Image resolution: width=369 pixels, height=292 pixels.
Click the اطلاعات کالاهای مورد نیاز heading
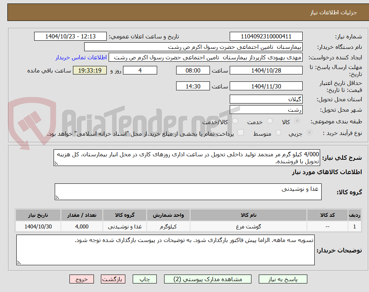[x=327, y=172]
